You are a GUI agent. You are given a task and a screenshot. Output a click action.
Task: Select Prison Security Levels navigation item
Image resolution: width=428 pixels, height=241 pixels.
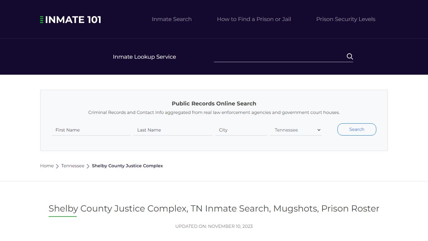(x=346, y=19)
